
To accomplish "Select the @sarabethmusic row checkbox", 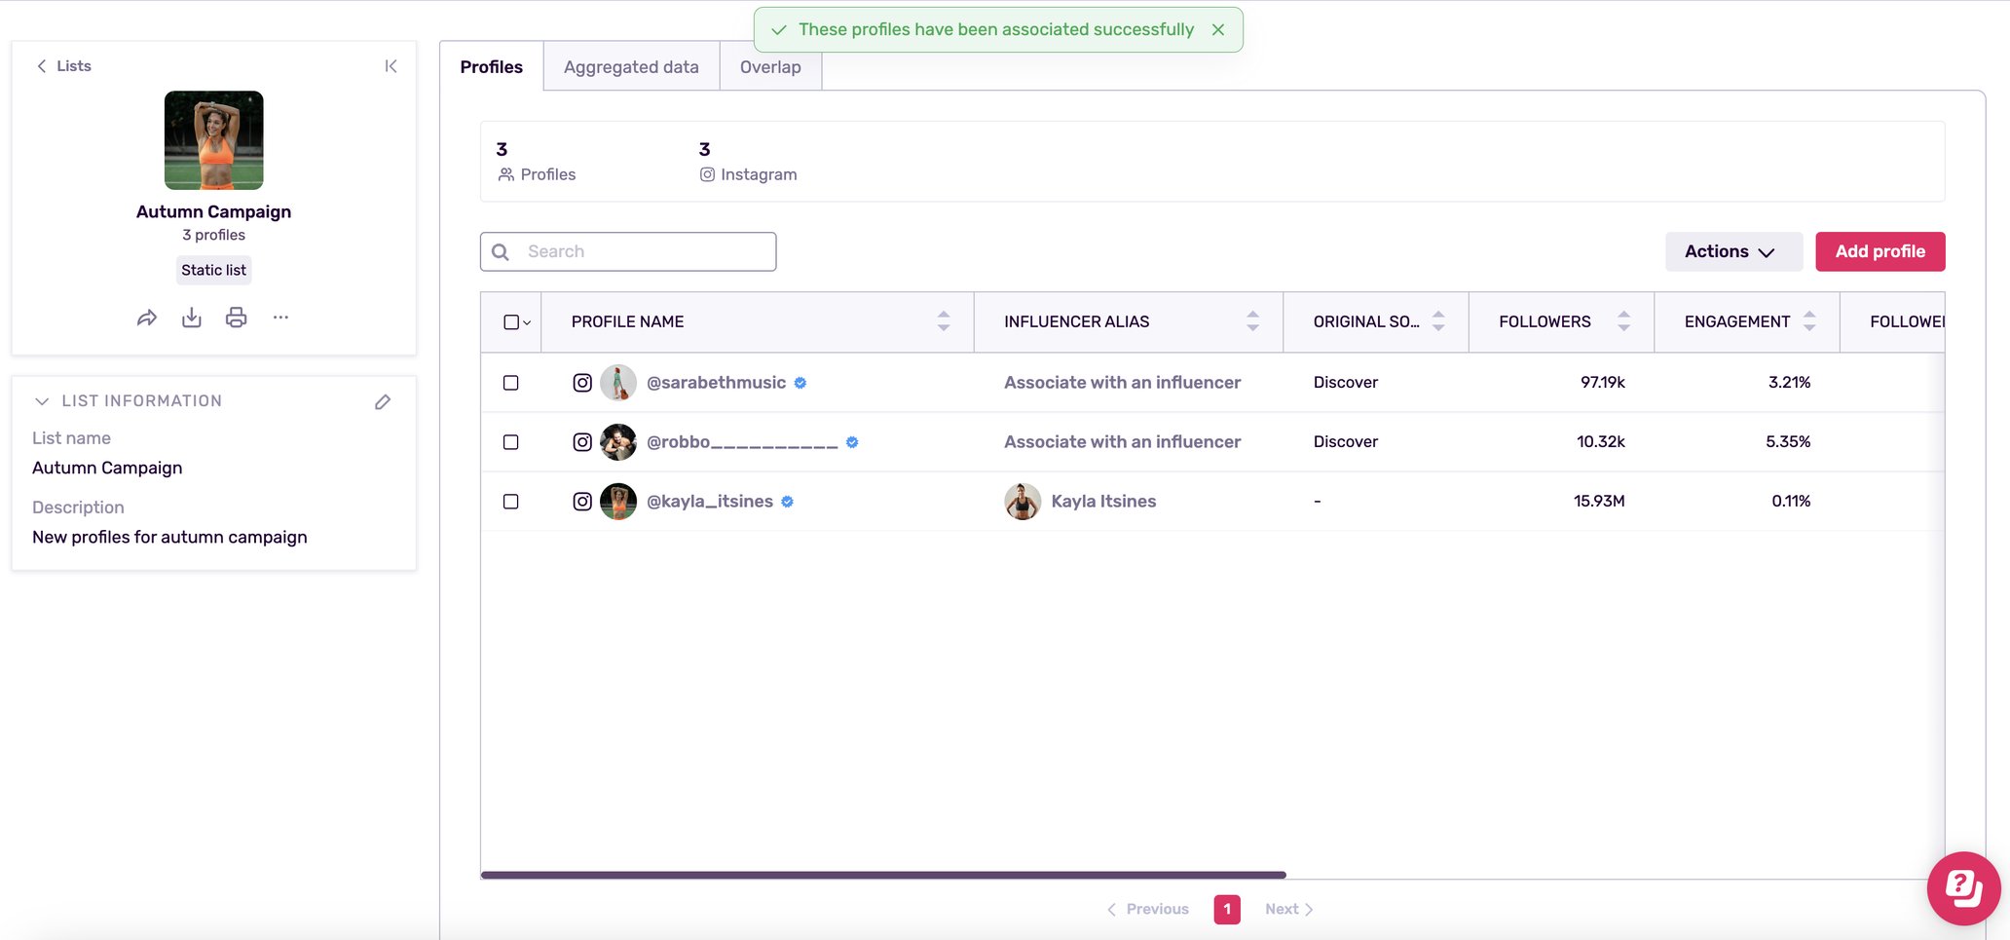I will pos(510,383).
